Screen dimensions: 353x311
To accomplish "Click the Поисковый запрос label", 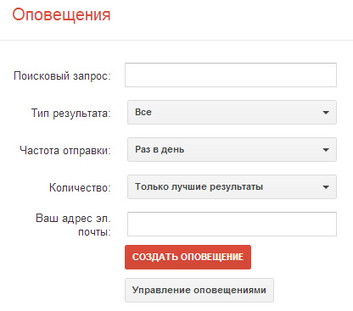I will point(62,76).
